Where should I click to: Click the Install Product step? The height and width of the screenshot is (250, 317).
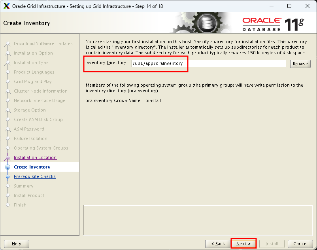pos(29,195)
